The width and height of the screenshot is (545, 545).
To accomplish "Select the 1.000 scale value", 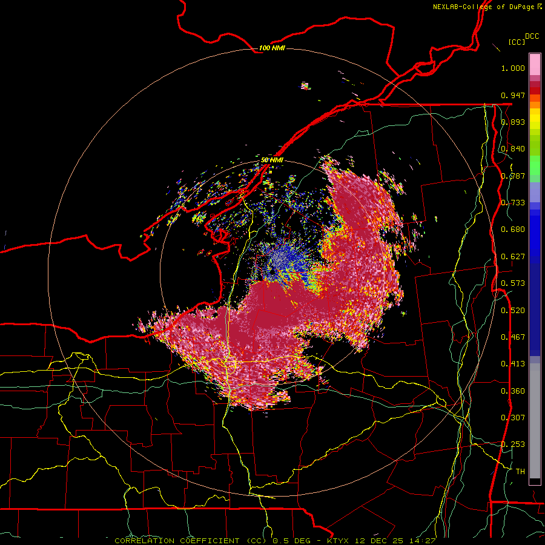I will (x=513, y=68).
